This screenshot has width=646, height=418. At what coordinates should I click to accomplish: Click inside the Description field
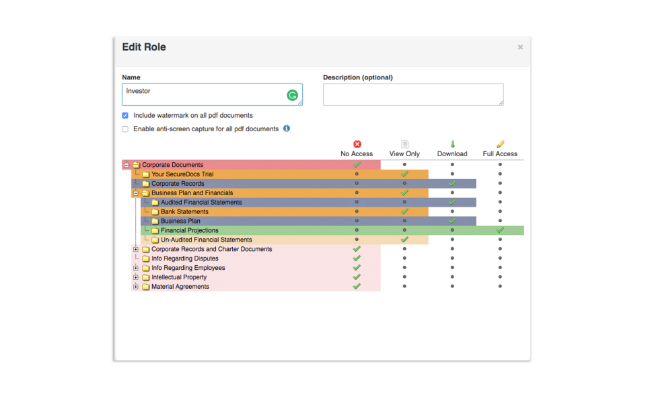413,94
